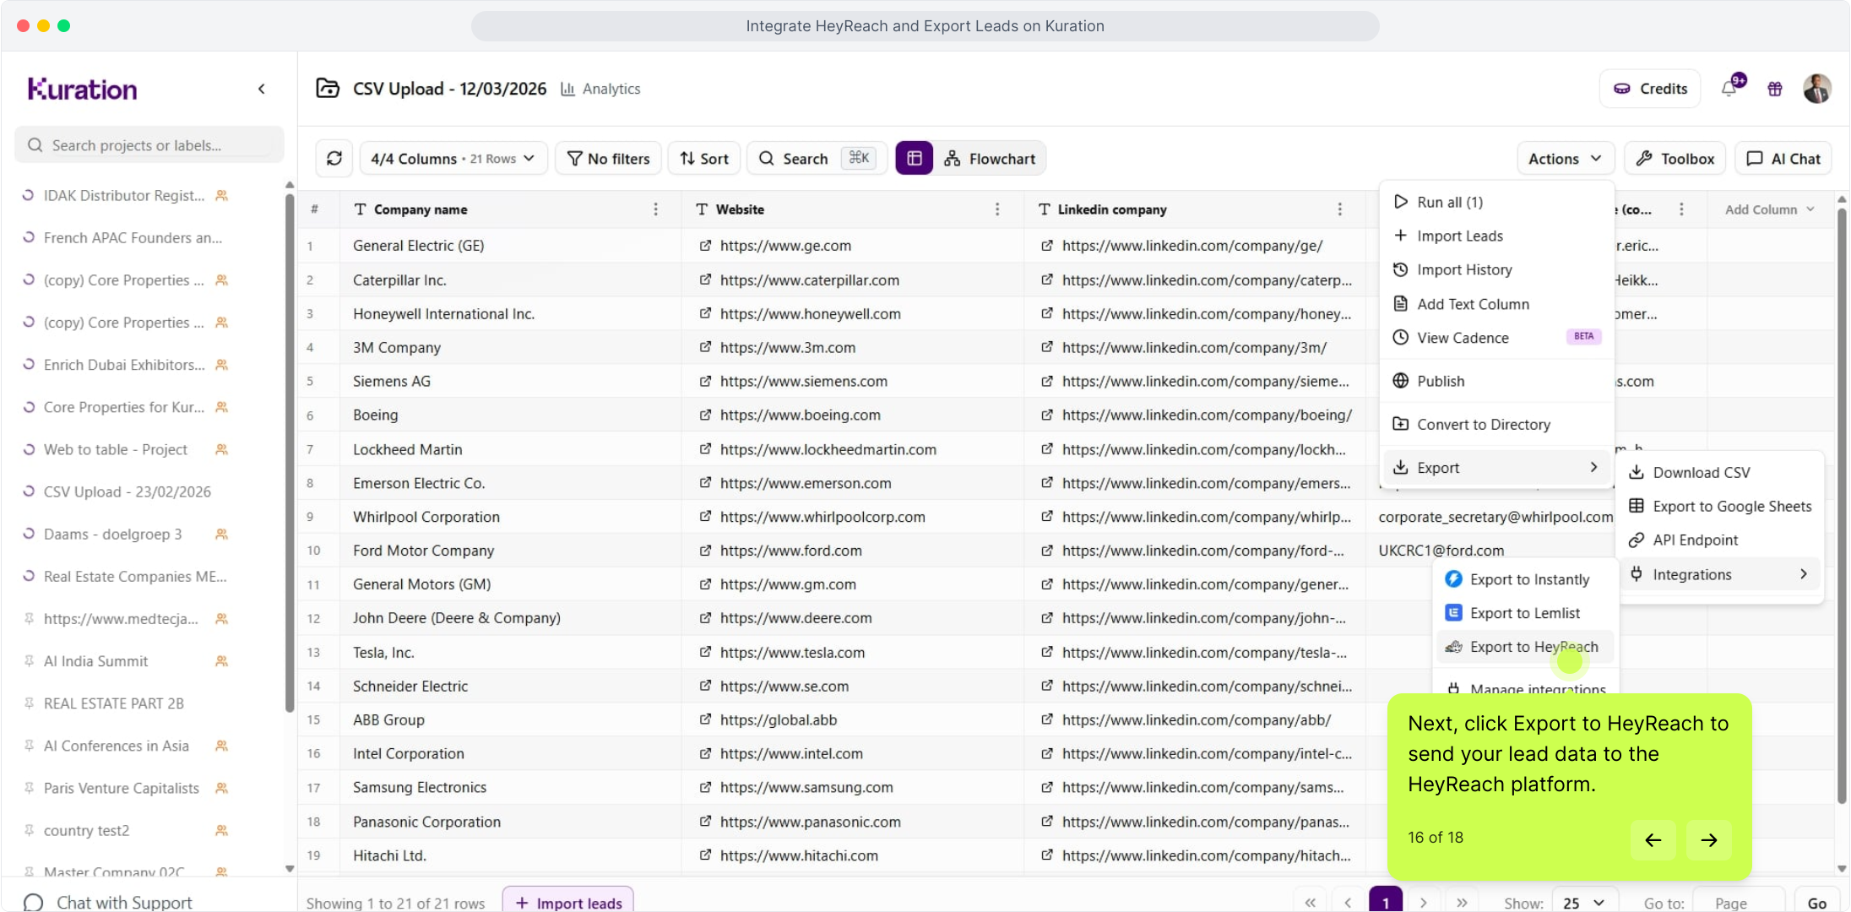The width and height of the screenshot is (1851, 912).
Task: Choose Export to Instantly
Action: (x=1525, y=579)
